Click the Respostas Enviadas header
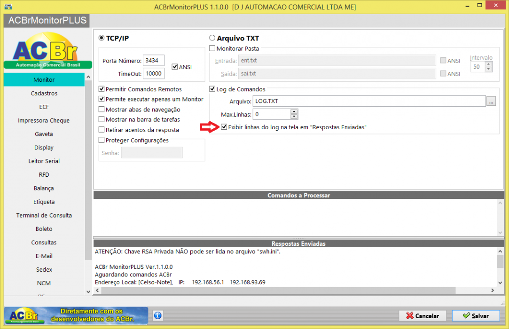The width and height of the screenshot is (509, 329). click(x=298, y=243)
